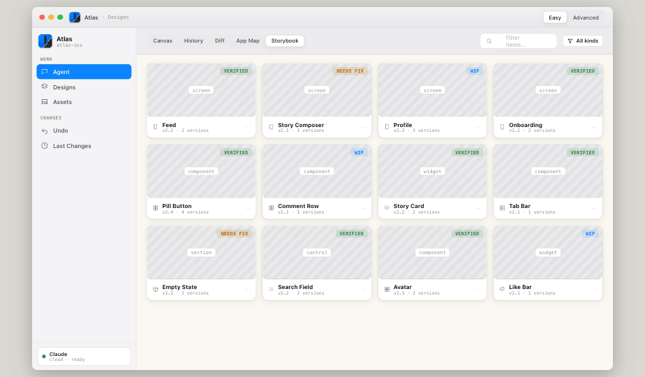The image size is (645, 377).
Task: Switch to the Canvas tab
Action: tap(163, 40)
